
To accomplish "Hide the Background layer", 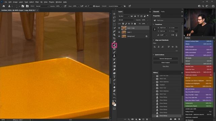I will tap(119, 36).
